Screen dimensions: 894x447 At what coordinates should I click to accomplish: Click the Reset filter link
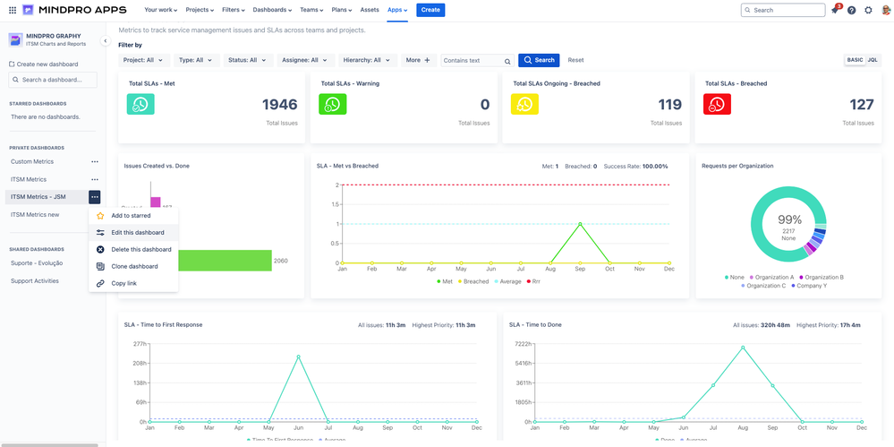[x=575, y=60]
